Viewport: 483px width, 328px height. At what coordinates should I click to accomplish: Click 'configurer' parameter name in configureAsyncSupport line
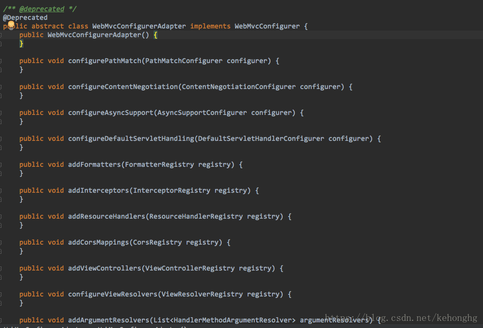pos(271,113)
